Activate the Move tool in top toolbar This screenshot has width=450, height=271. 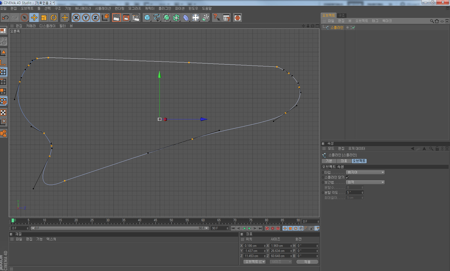(34, 18)
